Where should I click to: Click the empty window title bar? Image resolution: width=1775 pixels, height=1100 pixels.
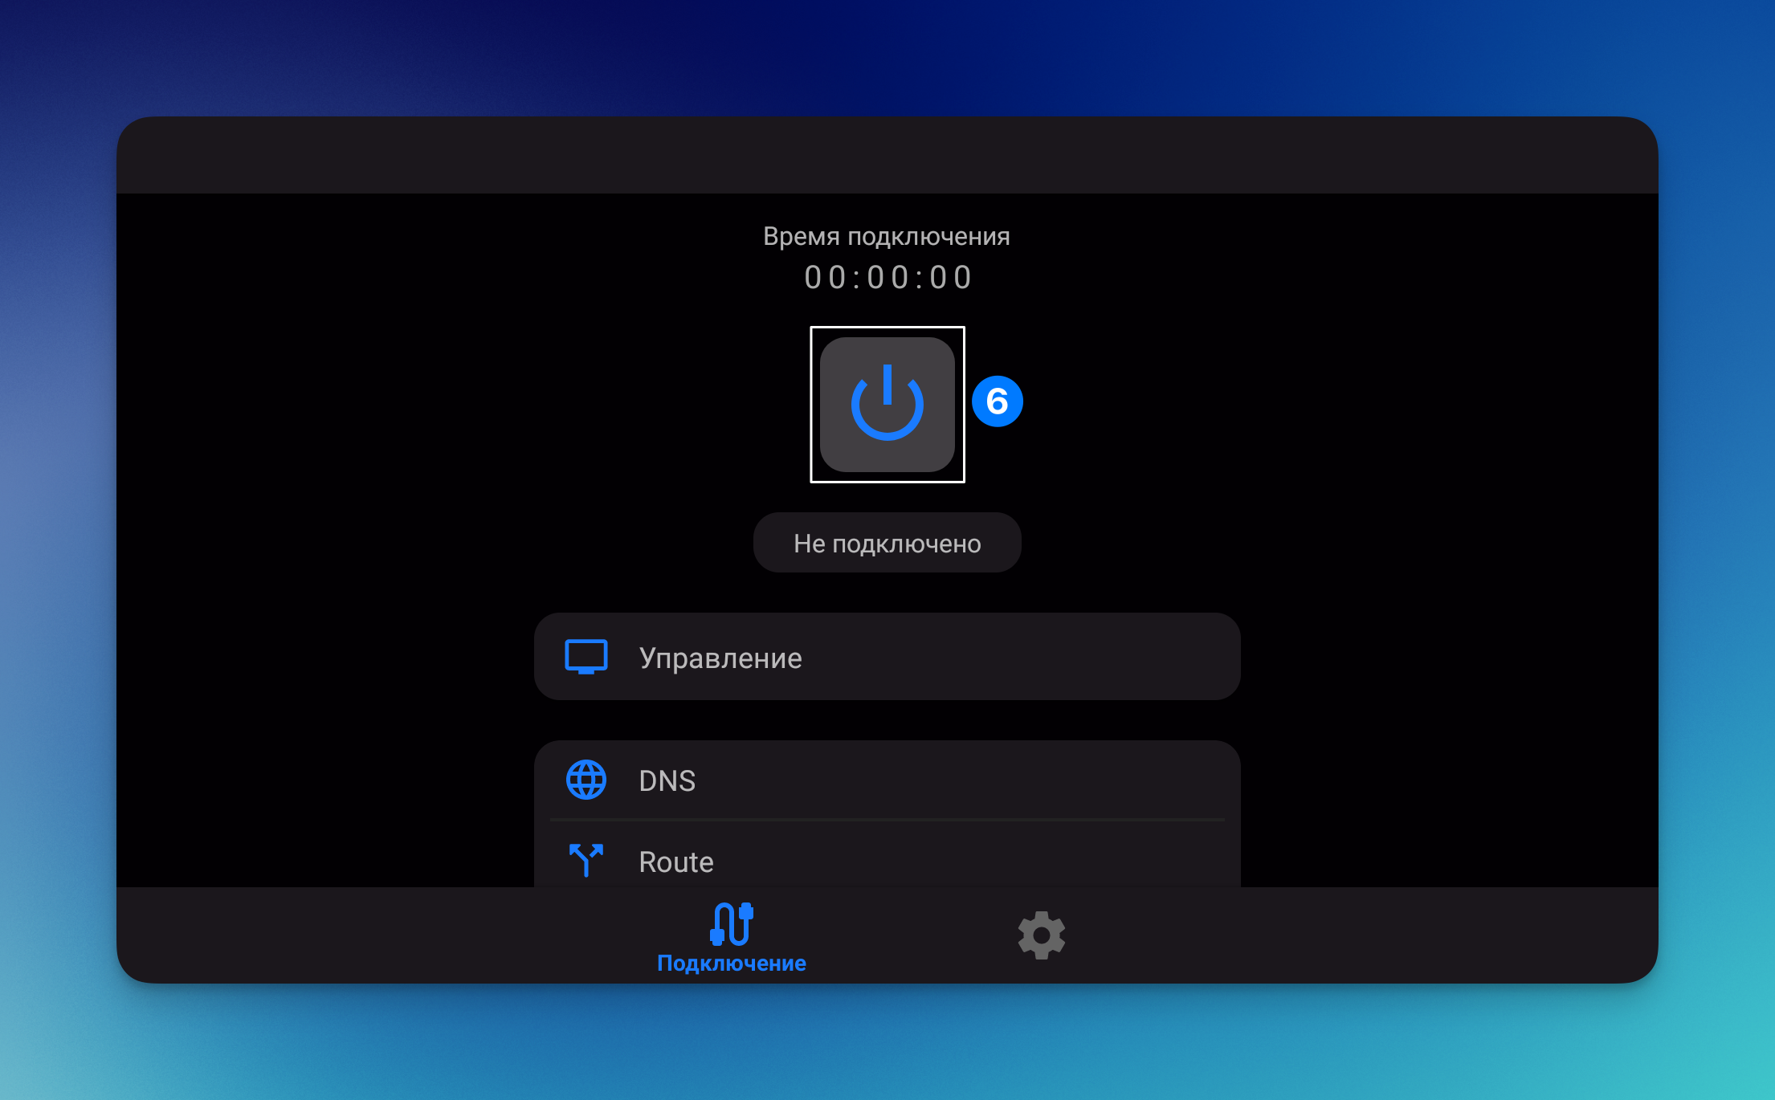887,155
